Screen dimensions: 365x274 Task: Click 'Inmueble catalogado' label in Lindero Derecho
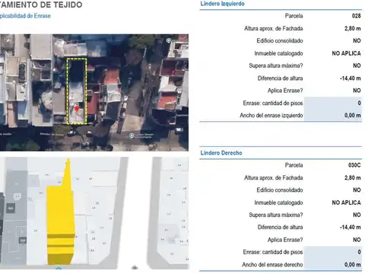278,202
